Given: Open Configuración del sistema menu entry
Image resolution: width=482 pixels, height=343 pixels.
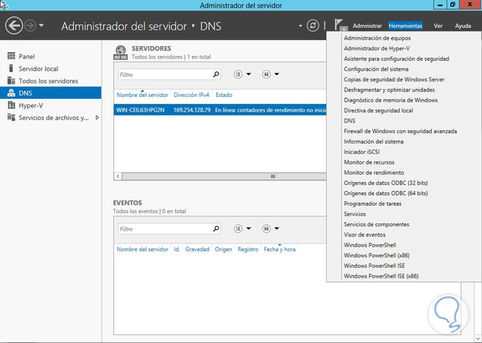Looking at the screenshot, I should click(x=376, y=69).
